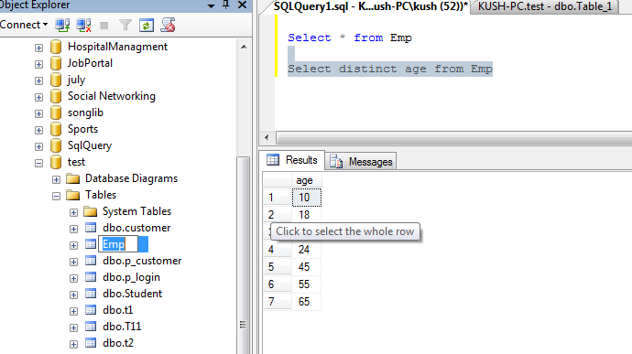Expand the System Tables folder
The image size is (632, 354).
[x=73, y=212]
